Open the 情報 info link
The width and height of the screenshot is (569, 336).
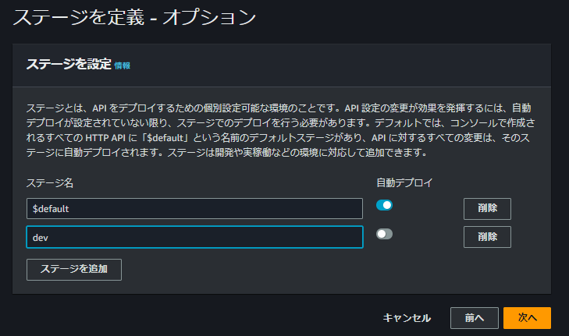(x=123, y=65)
